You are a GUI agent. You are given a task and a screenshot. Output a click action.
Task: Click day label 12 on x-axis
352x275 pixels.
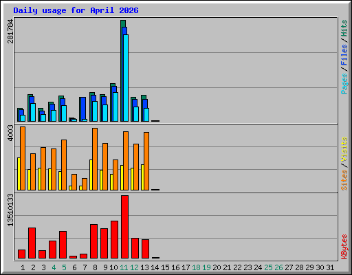134,267
